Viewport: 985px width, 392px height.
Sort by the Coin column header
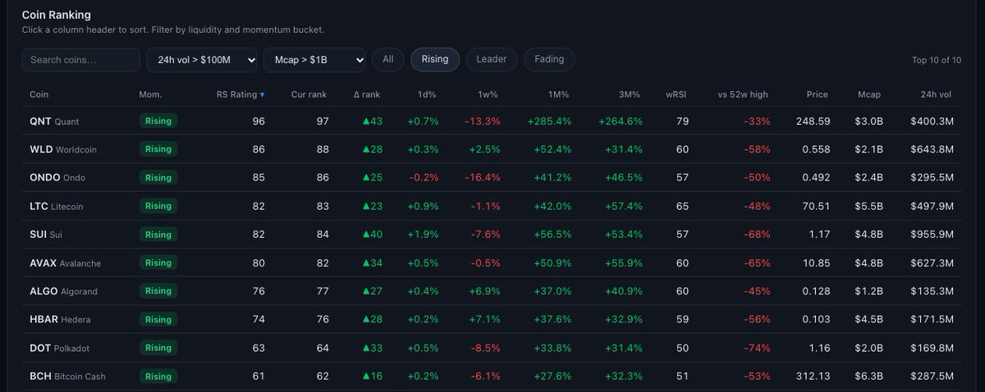(x=39, y=94)
